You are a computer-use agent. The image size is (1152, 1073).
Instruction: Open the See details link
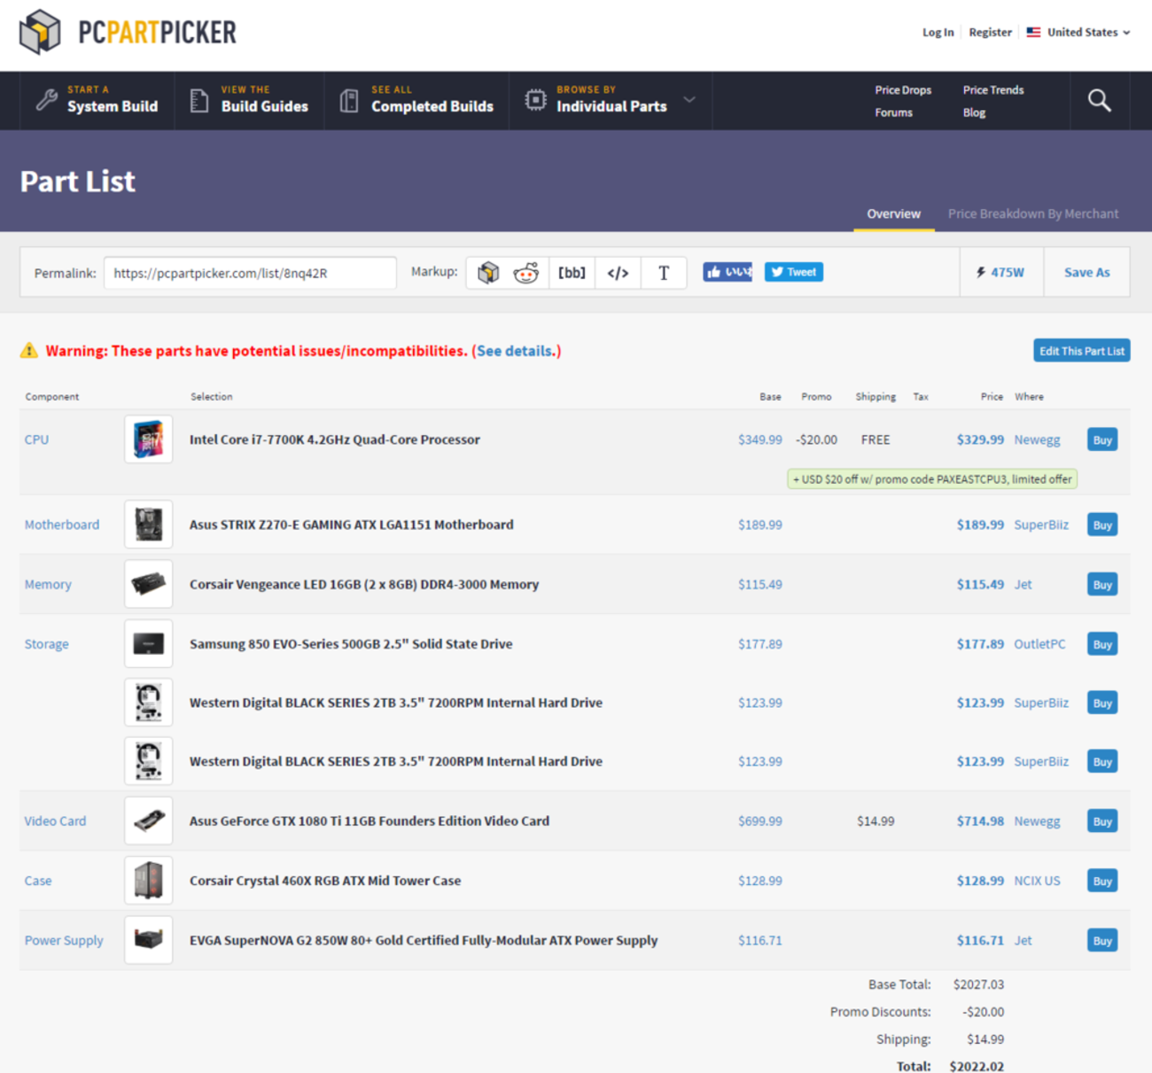pyautogui.click(x=516, y=351)
